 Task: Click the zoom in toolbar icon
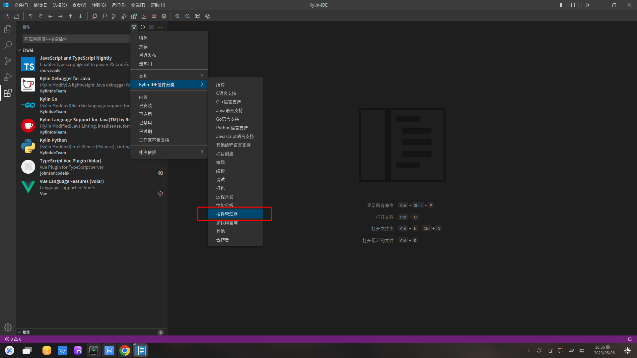(178, 16)
